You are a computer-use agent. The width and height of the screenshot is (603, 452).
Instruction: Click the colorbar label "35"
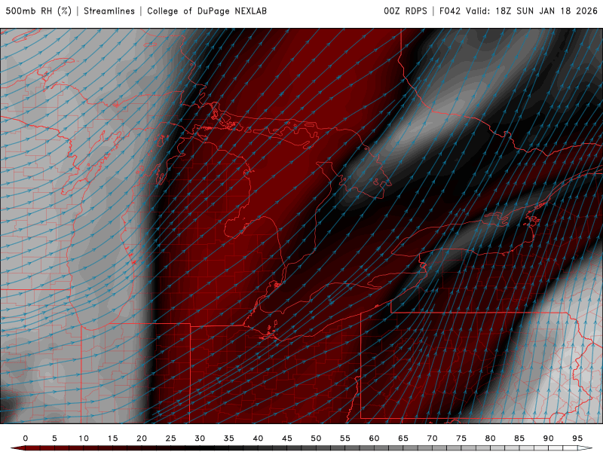click(x=229, y=438)
